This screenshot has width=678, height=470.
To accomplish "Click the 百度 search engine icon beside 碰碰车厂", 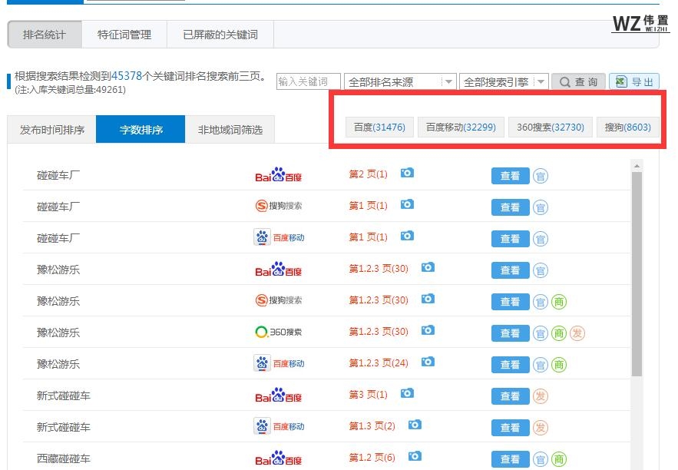I will (277, 175).
